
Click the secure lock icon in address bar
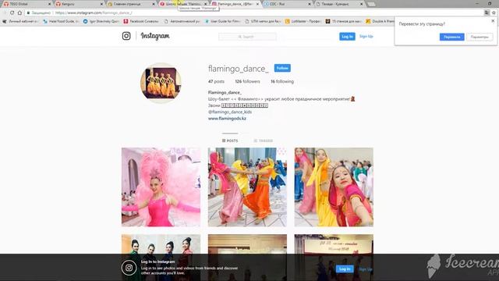(28, 12)
